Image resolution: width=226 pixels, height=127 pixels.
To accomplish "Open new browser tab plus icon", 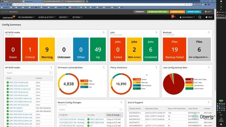I will pos(87,1).
